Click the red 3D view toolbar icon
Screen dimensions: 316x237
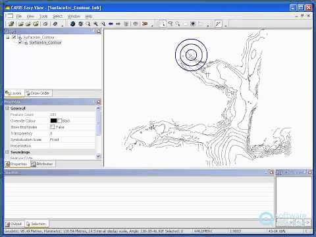[x=145, y=24]
